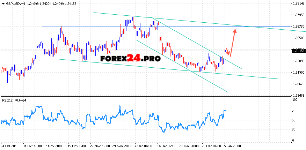306x150 pixels.
Task: Click the 1.19485 price at the axis bottom
Action: coord(298,95)
